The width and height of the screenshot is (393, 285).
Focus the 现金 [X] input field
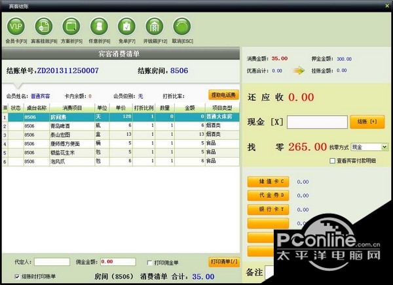click(x=317, y=122)
